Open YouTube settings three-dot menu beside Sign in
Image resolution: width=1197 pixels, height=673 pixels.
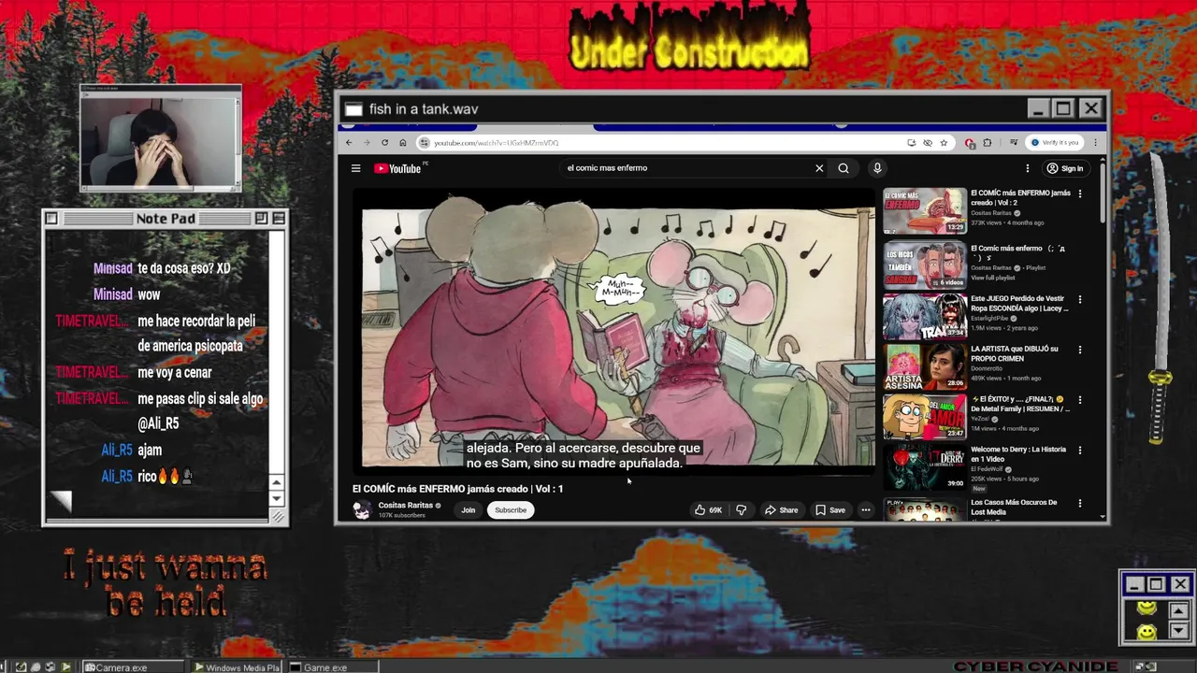[1027, 168]
